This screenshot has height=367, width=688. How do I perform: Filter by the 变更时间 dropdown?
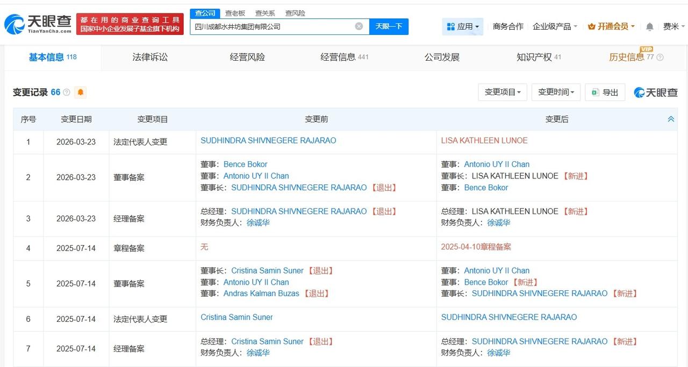(x=556, y=92)
